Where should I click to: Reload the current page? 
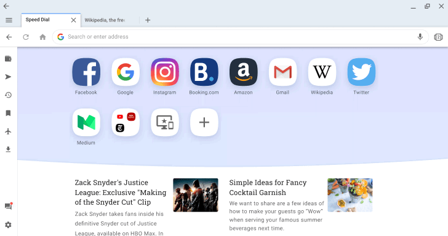(x=26, y=37)
